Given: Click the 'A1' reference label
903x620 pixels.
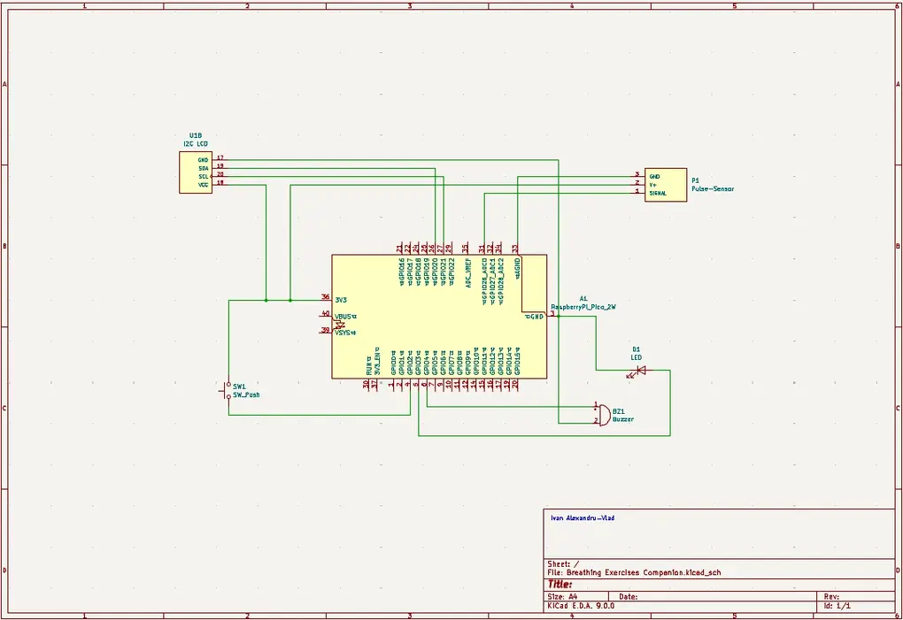Looking at the screenshot, I should pyautogui.click(x=583, y=299).
